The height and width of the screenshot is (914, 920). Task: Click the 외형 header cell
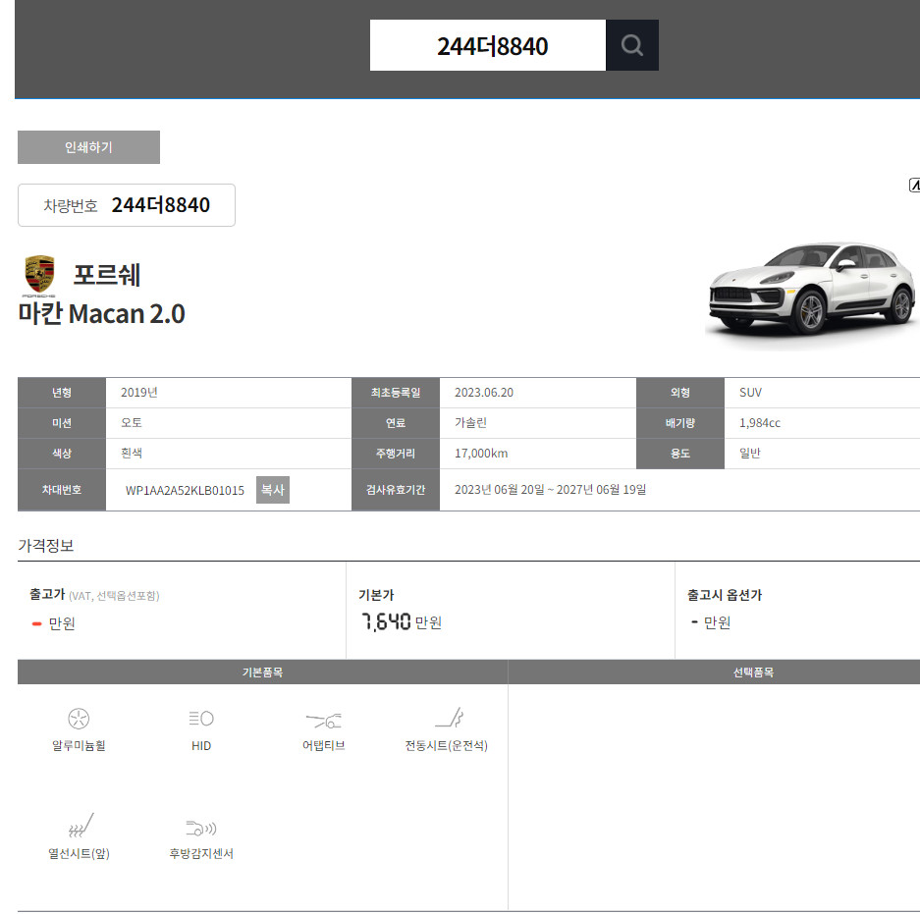680,393
